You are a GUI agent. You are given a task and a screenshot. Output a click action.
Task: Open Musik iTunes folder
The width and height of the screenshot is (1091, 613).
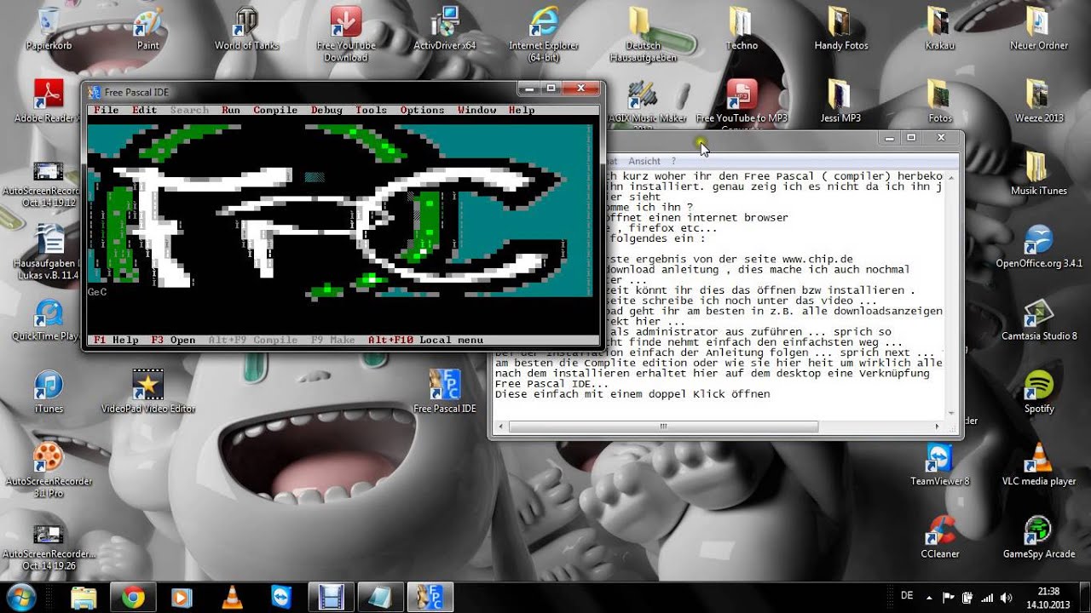coord(1038,173)
